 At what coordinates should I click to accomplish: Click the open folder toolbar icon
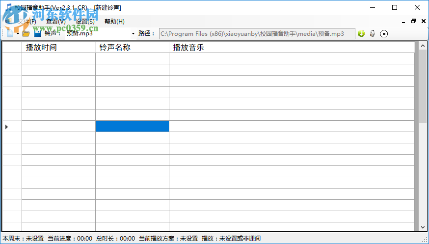26,34
